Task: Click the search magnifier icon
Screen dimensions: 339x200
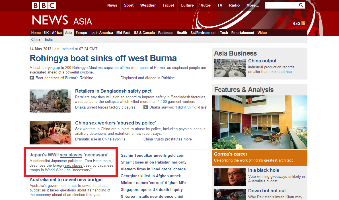Action: pyautogui.click(x=301, y=5)
